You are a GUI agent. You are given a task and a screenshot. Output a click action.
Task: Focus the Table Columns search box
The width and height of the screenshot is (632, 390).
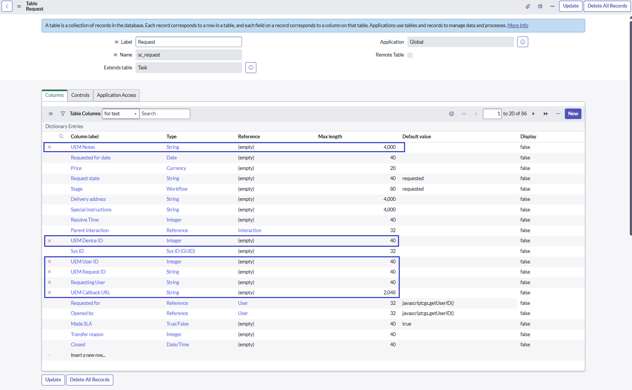[x=165, y=114]
